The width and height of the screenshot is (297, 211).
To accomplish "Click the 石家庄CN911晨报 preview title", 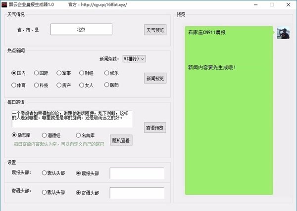I will tap(206, 32).
